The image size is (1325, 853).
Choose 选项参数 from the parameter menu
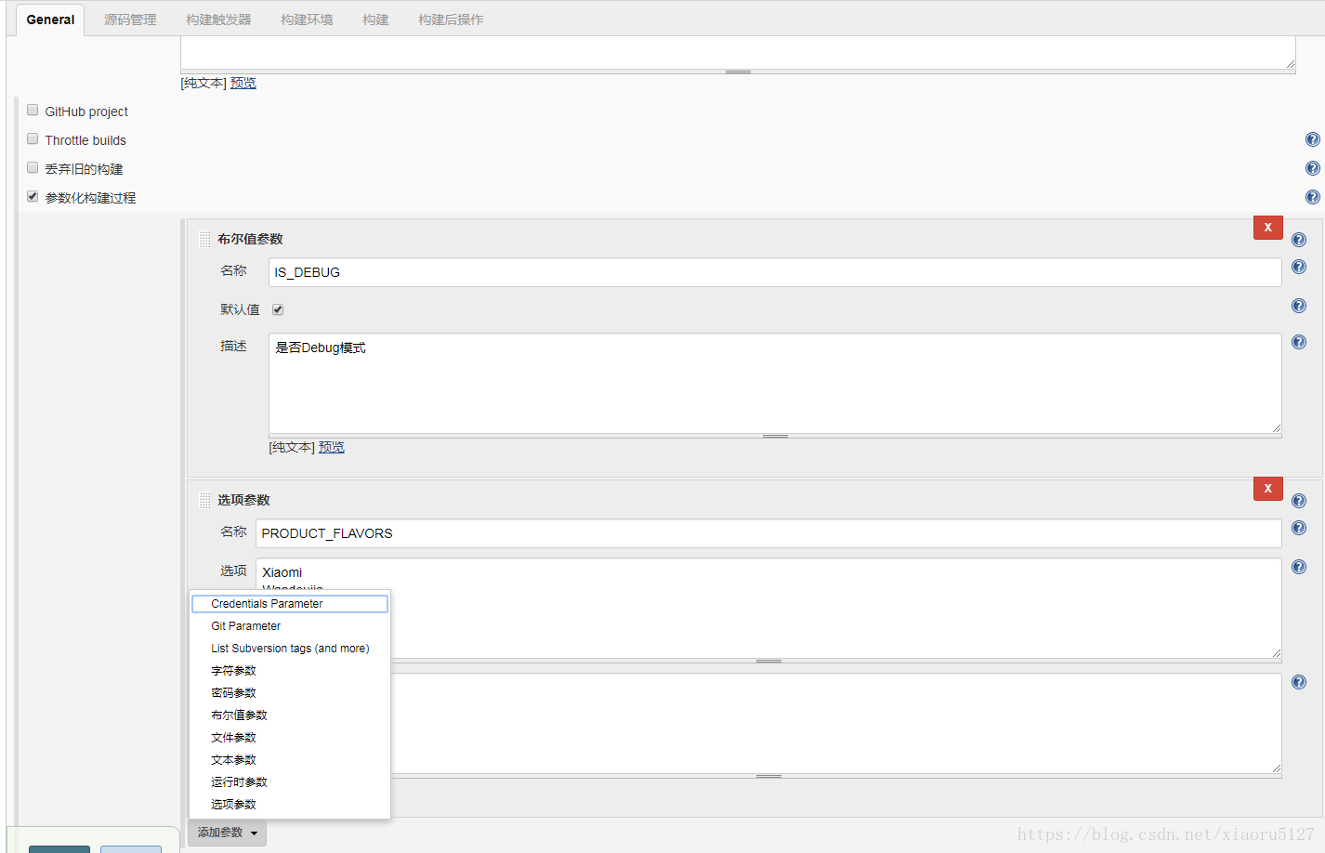(290, 805)
